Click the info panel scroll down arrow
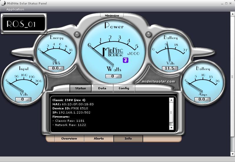 pos(171,128)
